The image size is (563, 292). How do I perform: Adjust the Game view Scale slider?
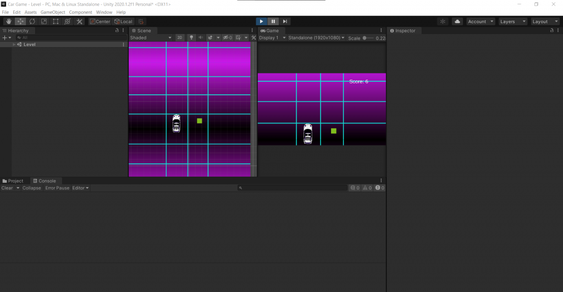pyautogui.click(x=368, y=38)
